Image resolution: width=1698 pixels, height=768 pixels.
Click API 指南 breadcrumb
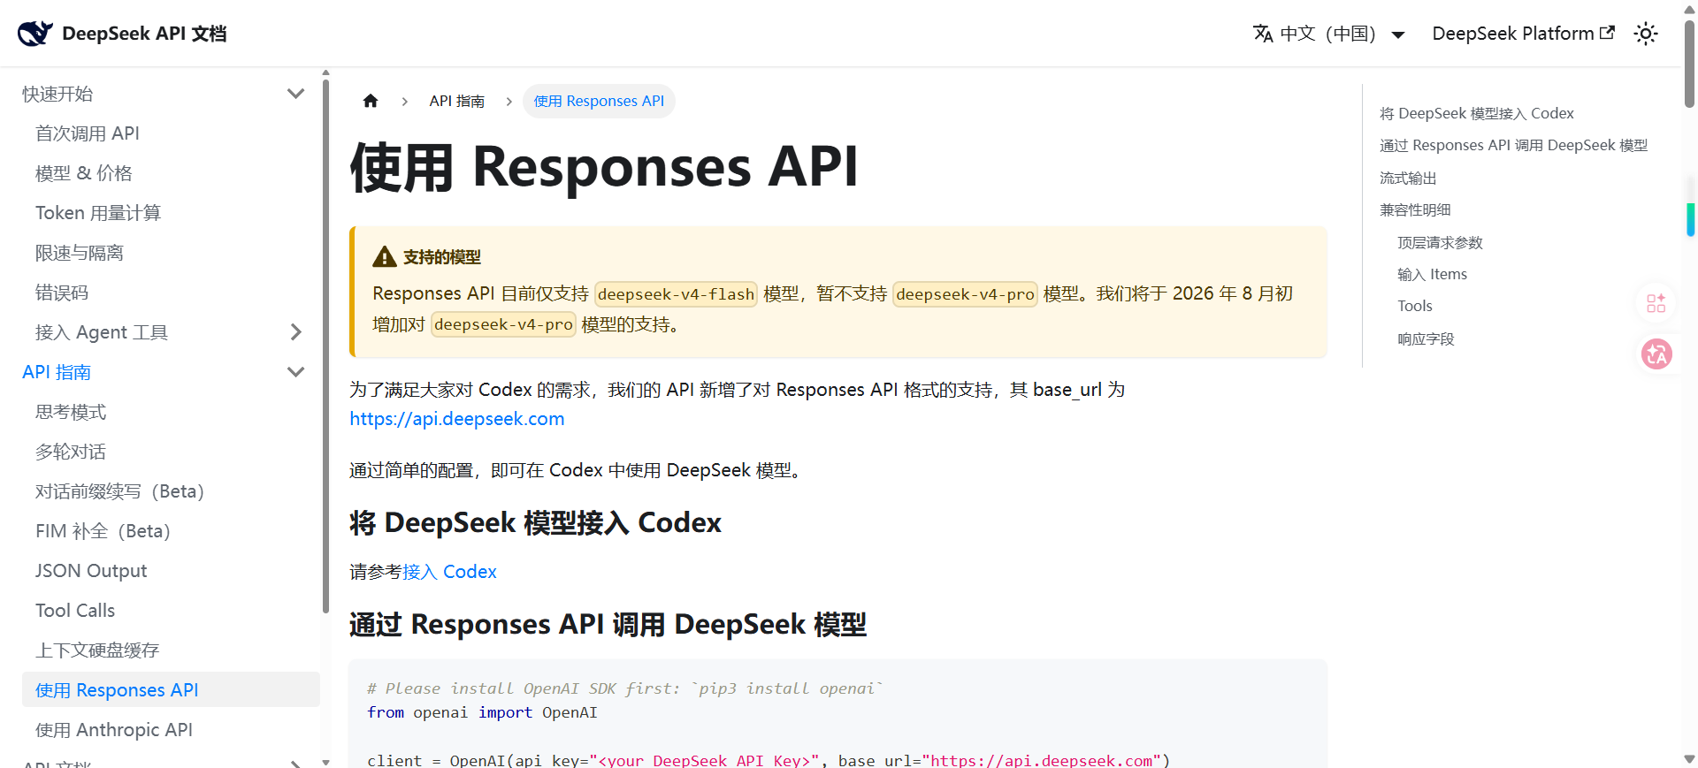pyautogui.click(x=457, y=101)
